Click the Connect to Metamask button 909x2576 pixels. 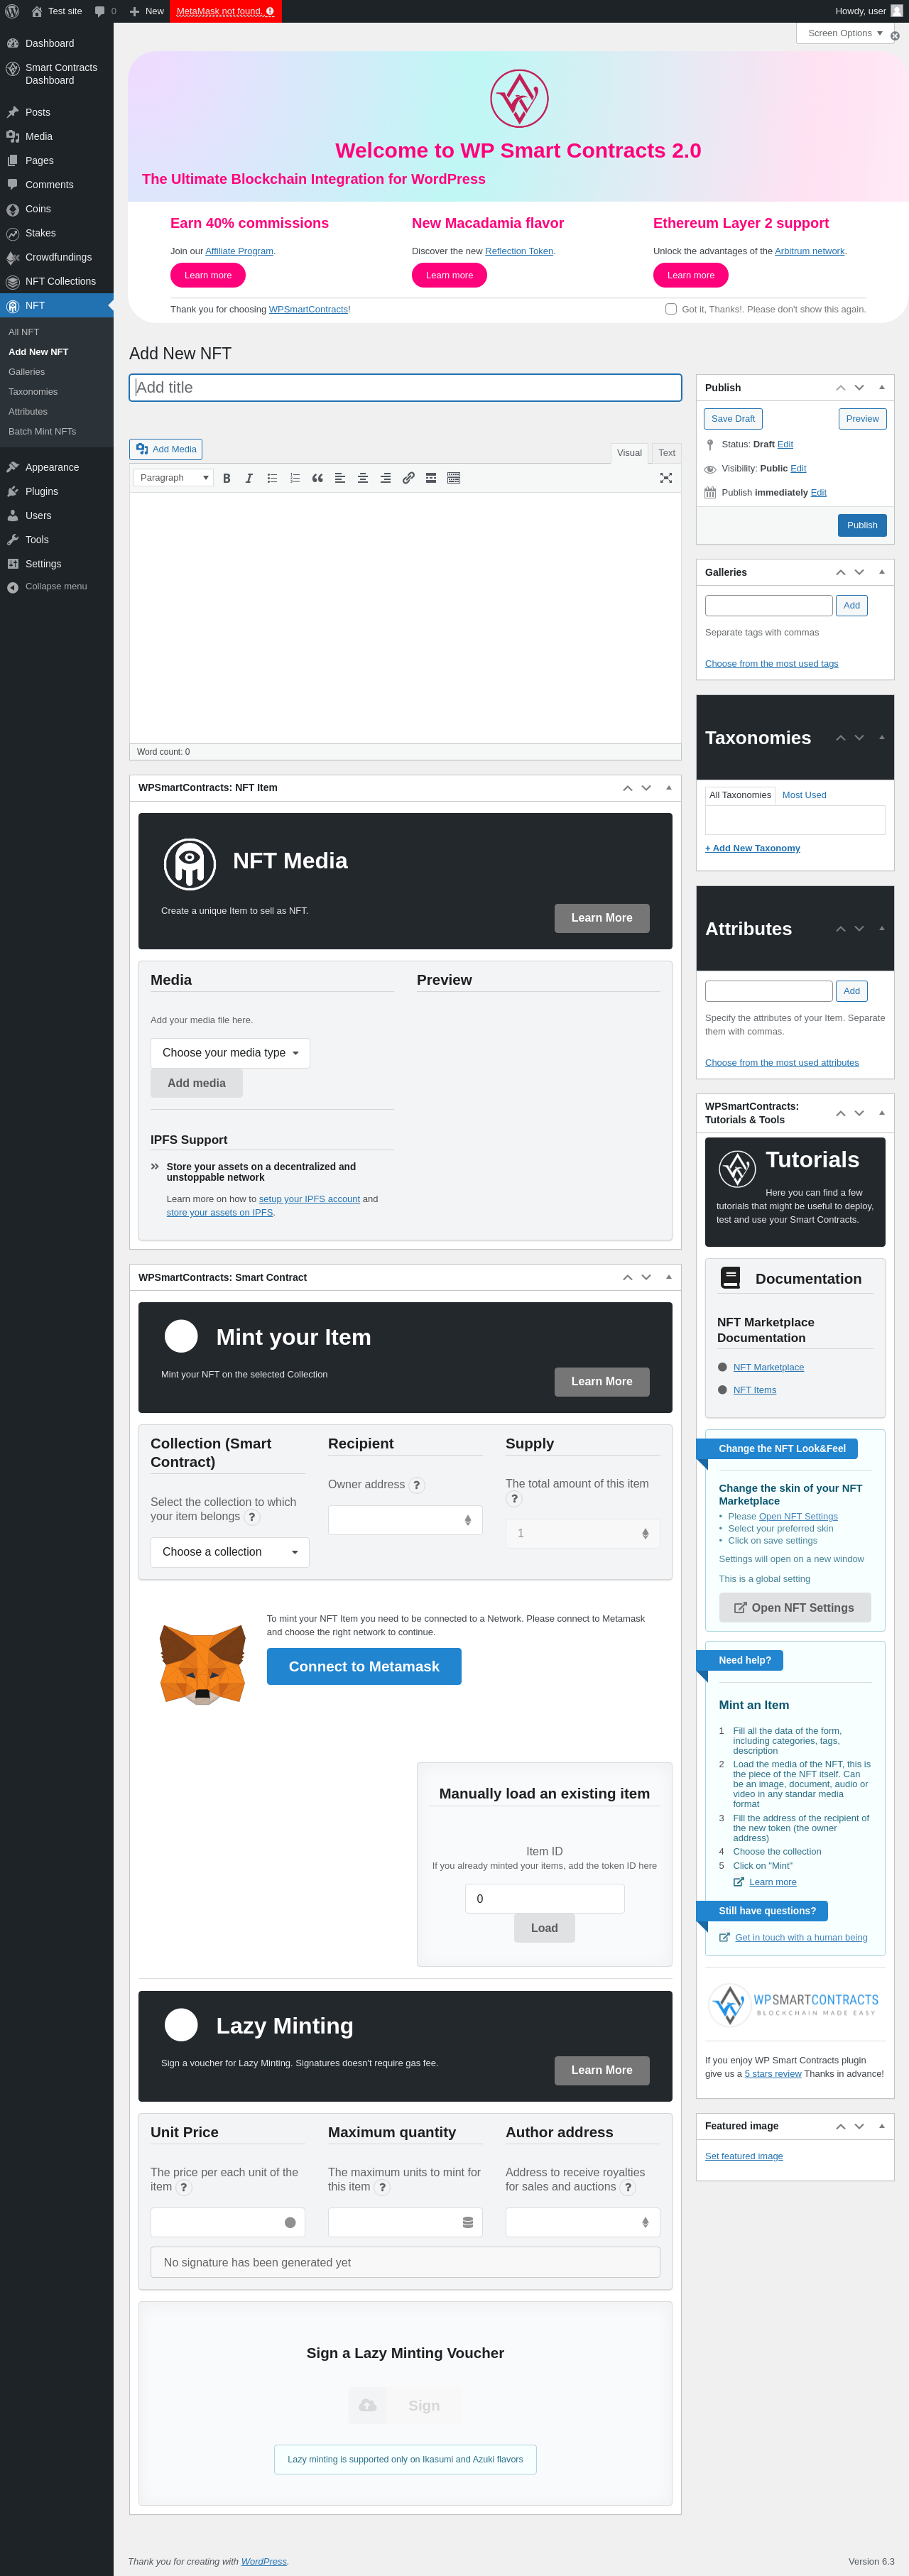coord(364,1666)
